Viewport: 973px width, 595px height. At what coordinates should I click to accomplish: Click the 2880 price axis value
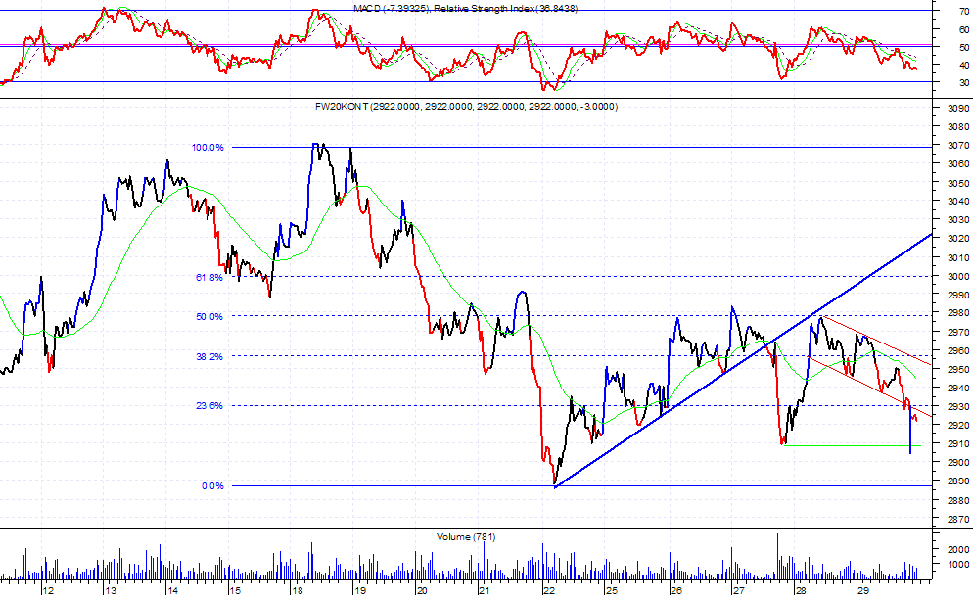click(x=958, y=500)
